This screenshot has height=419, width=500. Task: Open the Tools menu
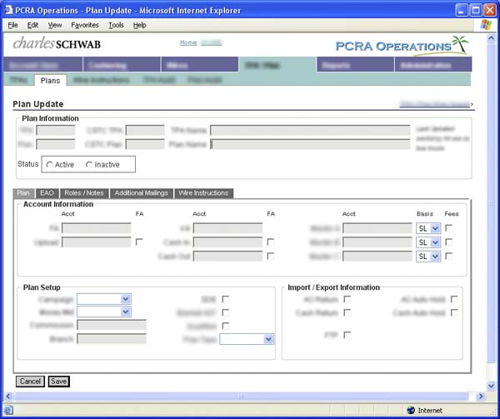pyautogui.click(x=116, y=25)
